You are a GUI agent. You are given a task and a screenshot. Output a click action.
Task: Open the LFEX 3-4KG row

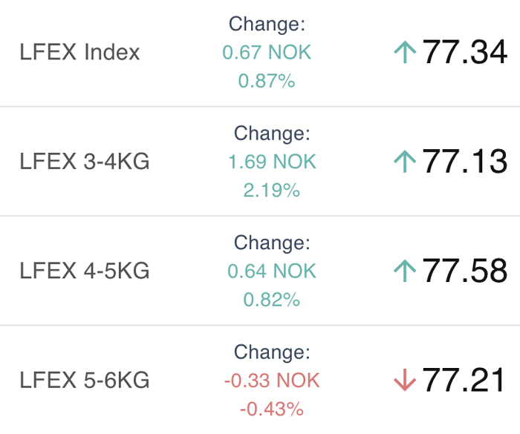point(260,161)
